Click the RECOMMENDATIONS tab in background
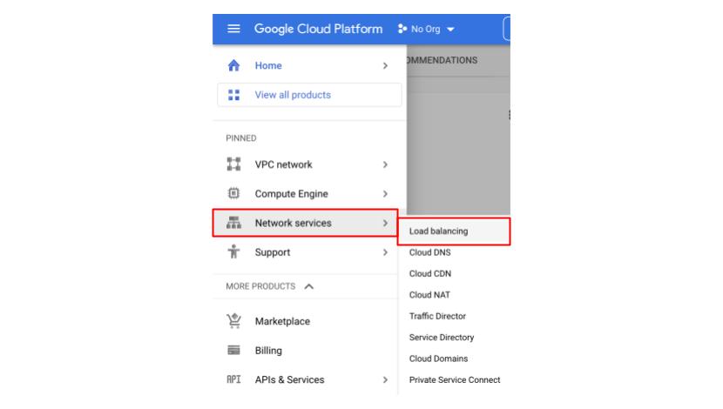Screen dimensions: 723x409 tap(442, 60)
